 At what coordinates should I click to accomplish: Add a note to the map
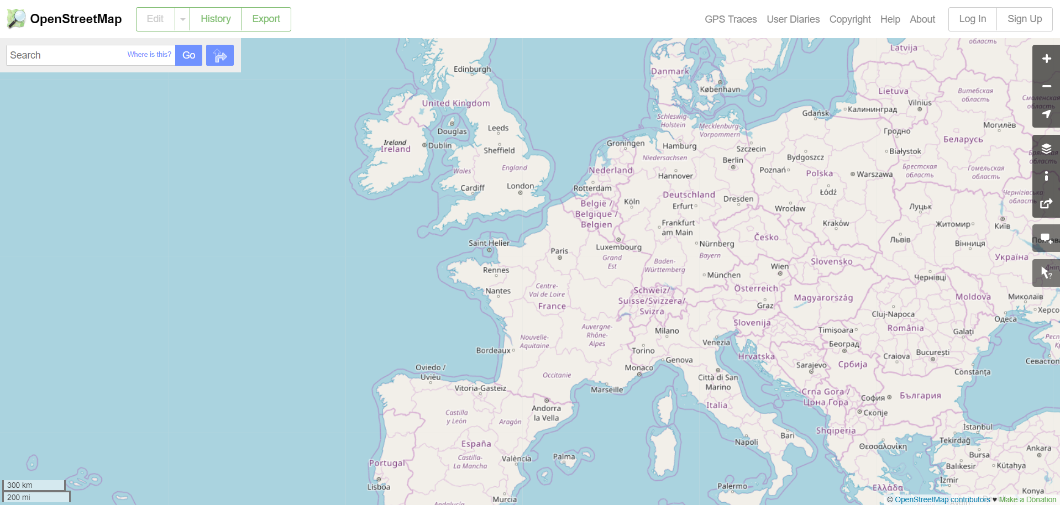pos(1046,238)
